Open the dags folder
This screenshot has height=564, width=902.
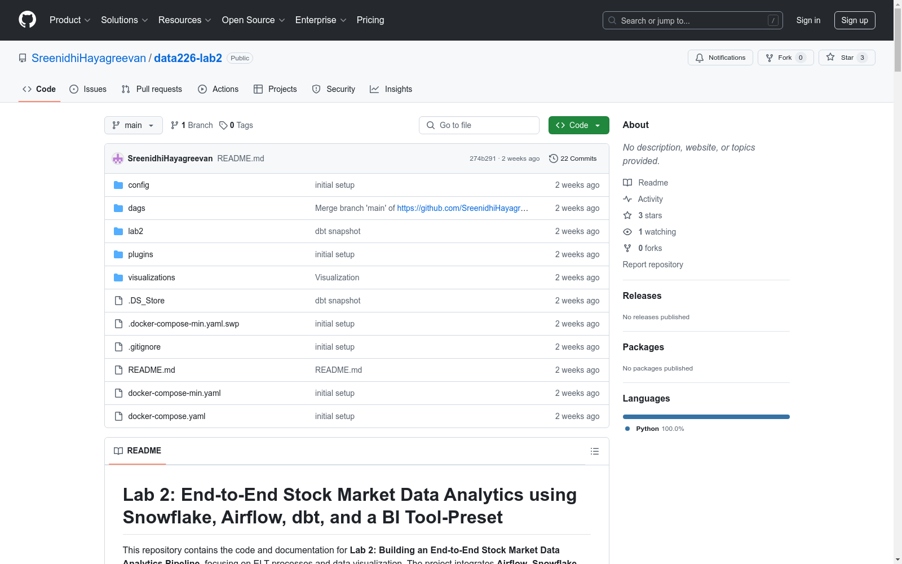point(136,208)
